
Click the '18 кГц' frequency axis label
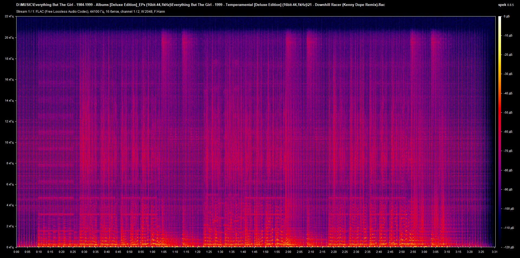9,59
